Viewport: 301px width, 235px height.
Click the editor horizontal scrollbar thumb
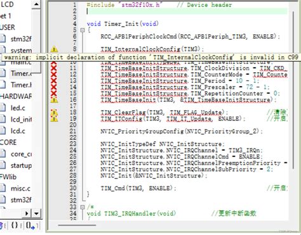[77, 225]
